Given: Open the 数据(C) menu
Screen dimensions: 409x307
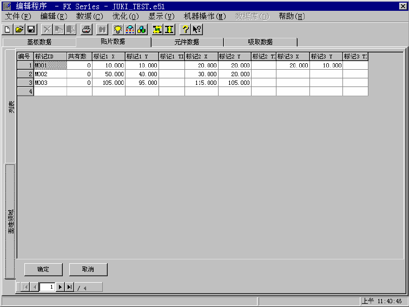Looking at the screenshot, I should coord(89,16).
